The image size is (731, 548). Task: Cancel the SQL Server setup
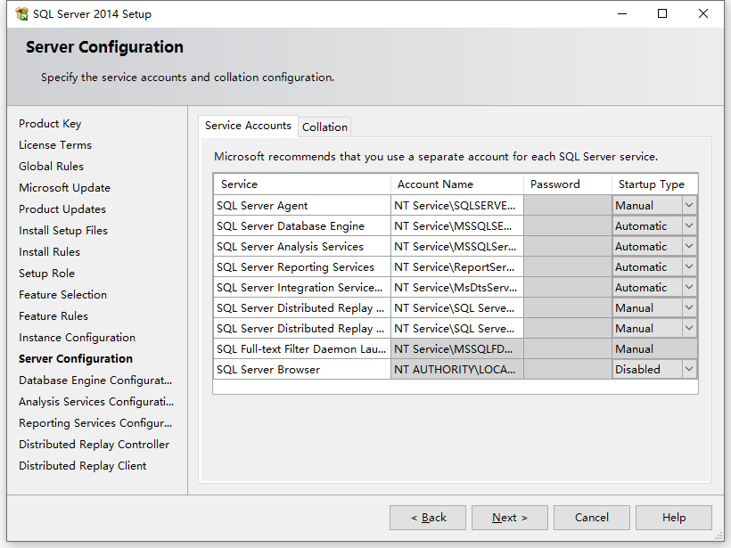pos(592,518)
